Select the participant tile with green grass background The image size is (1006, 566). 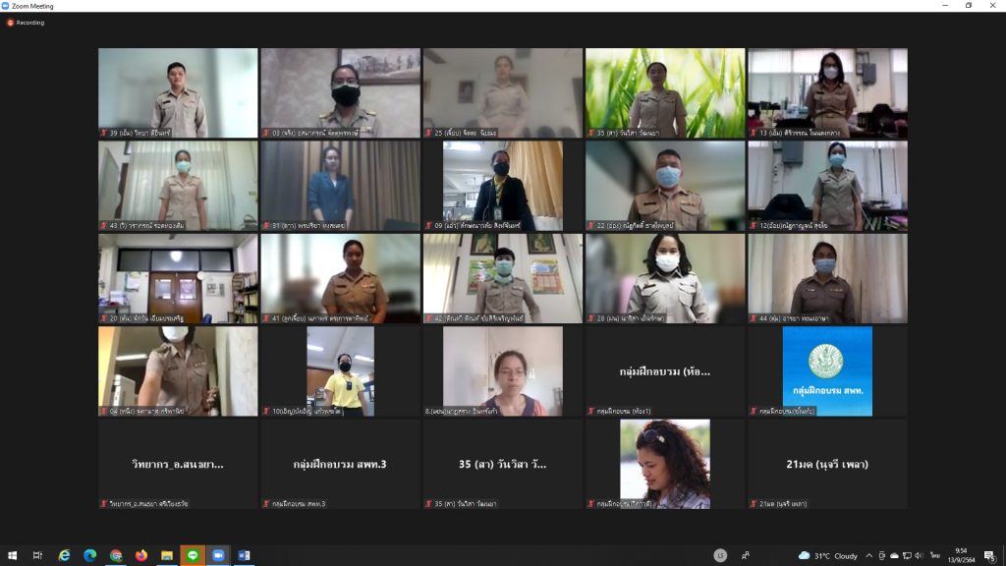[665, 92]
